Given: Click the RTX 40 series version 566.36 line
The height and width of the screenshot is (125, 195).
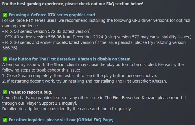Looking at the screenshot, I should (97, 37).
